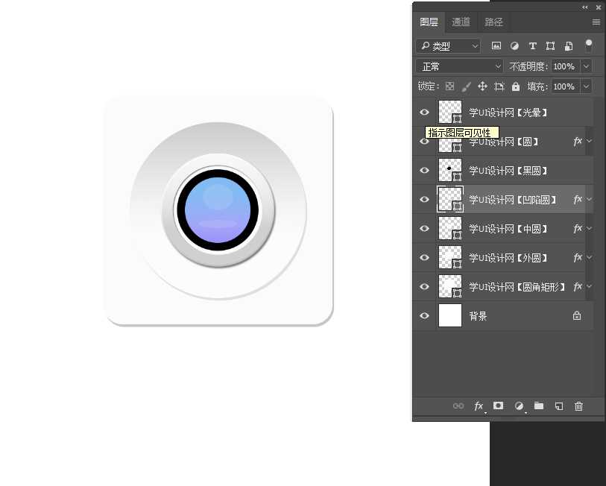Open the new adjustment layer icon
Image resolution: width=606 pixels, height=486 pixels.
[519, 406]
